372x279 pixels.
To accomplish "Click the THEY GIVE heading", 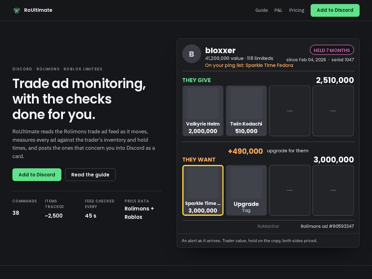I will click(x=197, y=80).
